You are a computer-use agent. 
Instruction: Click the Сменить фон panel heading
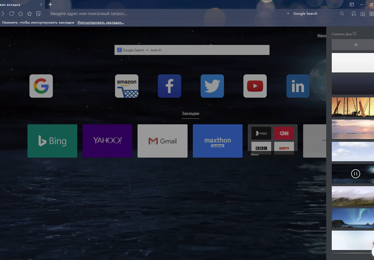[x=341, y=34]
